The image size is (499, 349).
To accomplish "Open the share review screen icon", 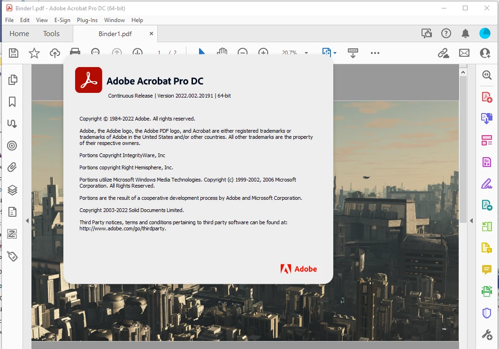I will click(426, 33).
